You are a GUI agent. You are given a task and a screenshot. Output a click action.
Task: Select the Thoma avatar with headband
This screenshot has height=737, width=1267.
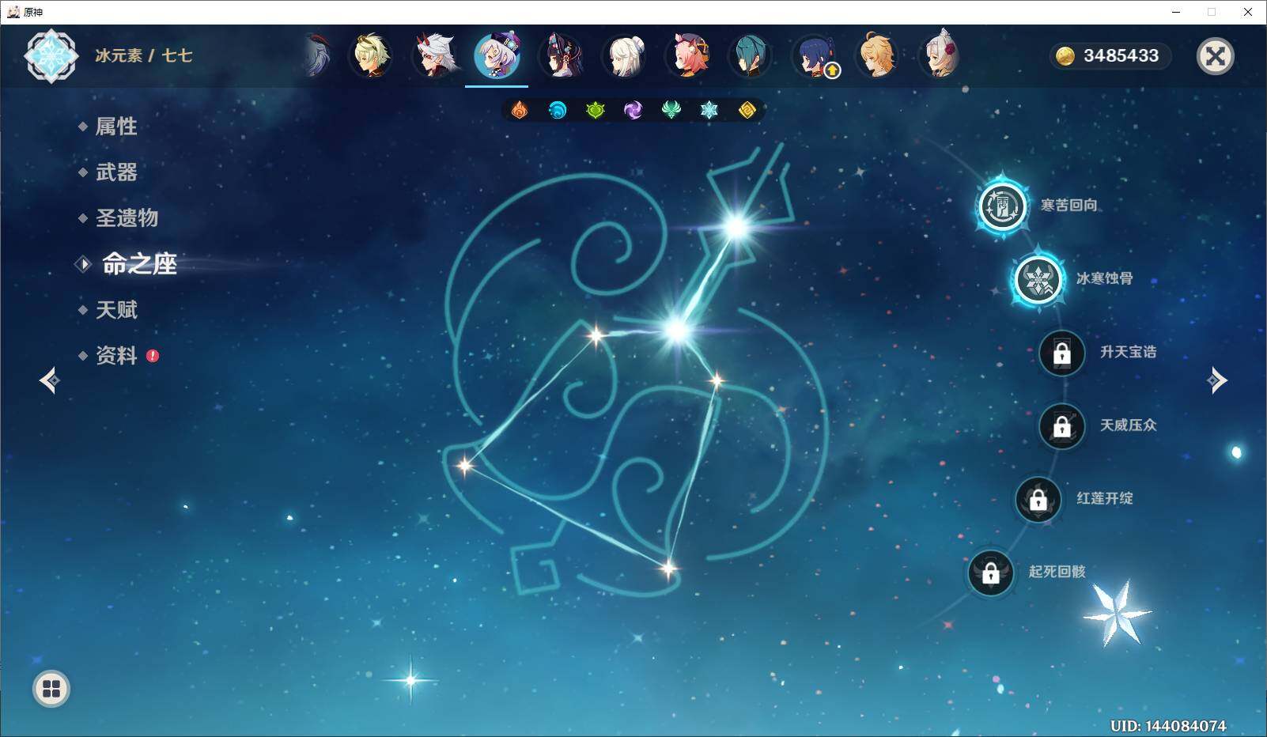[x=370, y=56]
